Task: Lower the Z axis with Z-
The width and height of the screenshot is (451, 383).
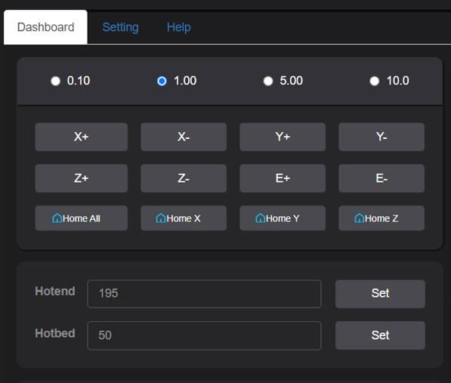Action: (184, 178)
